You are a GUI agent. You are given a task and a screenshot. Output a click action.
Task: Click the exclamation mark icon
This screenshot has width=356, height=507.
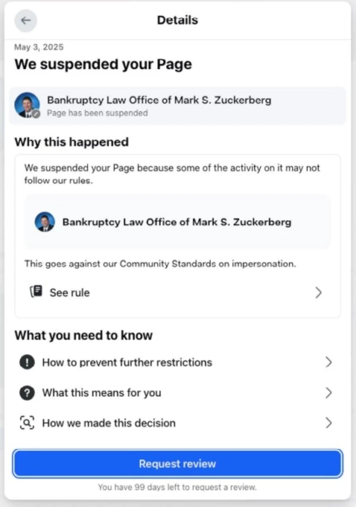pyautogui.click(x=27, y=362)
